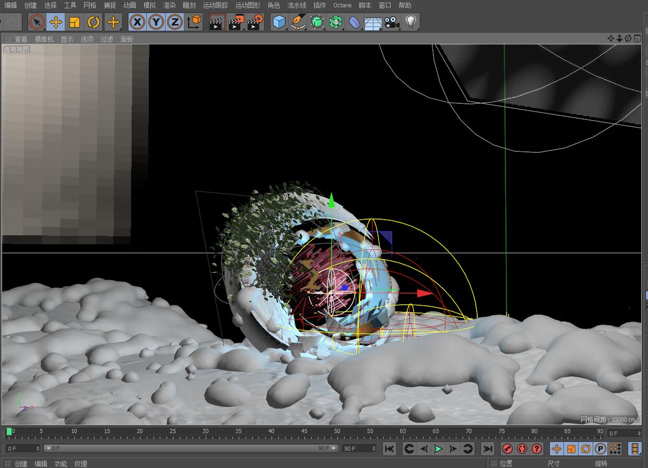The width and height of the screenshot is (648, 468).
Task: Open the green array modeling icon
Action: pos(336,22)
